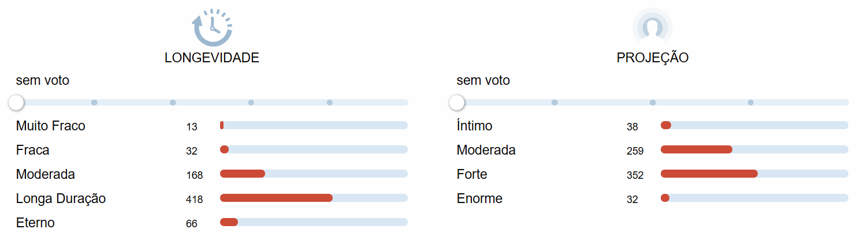
Task: Click the Moderada longevity vote bar
Action: [314, 174]
